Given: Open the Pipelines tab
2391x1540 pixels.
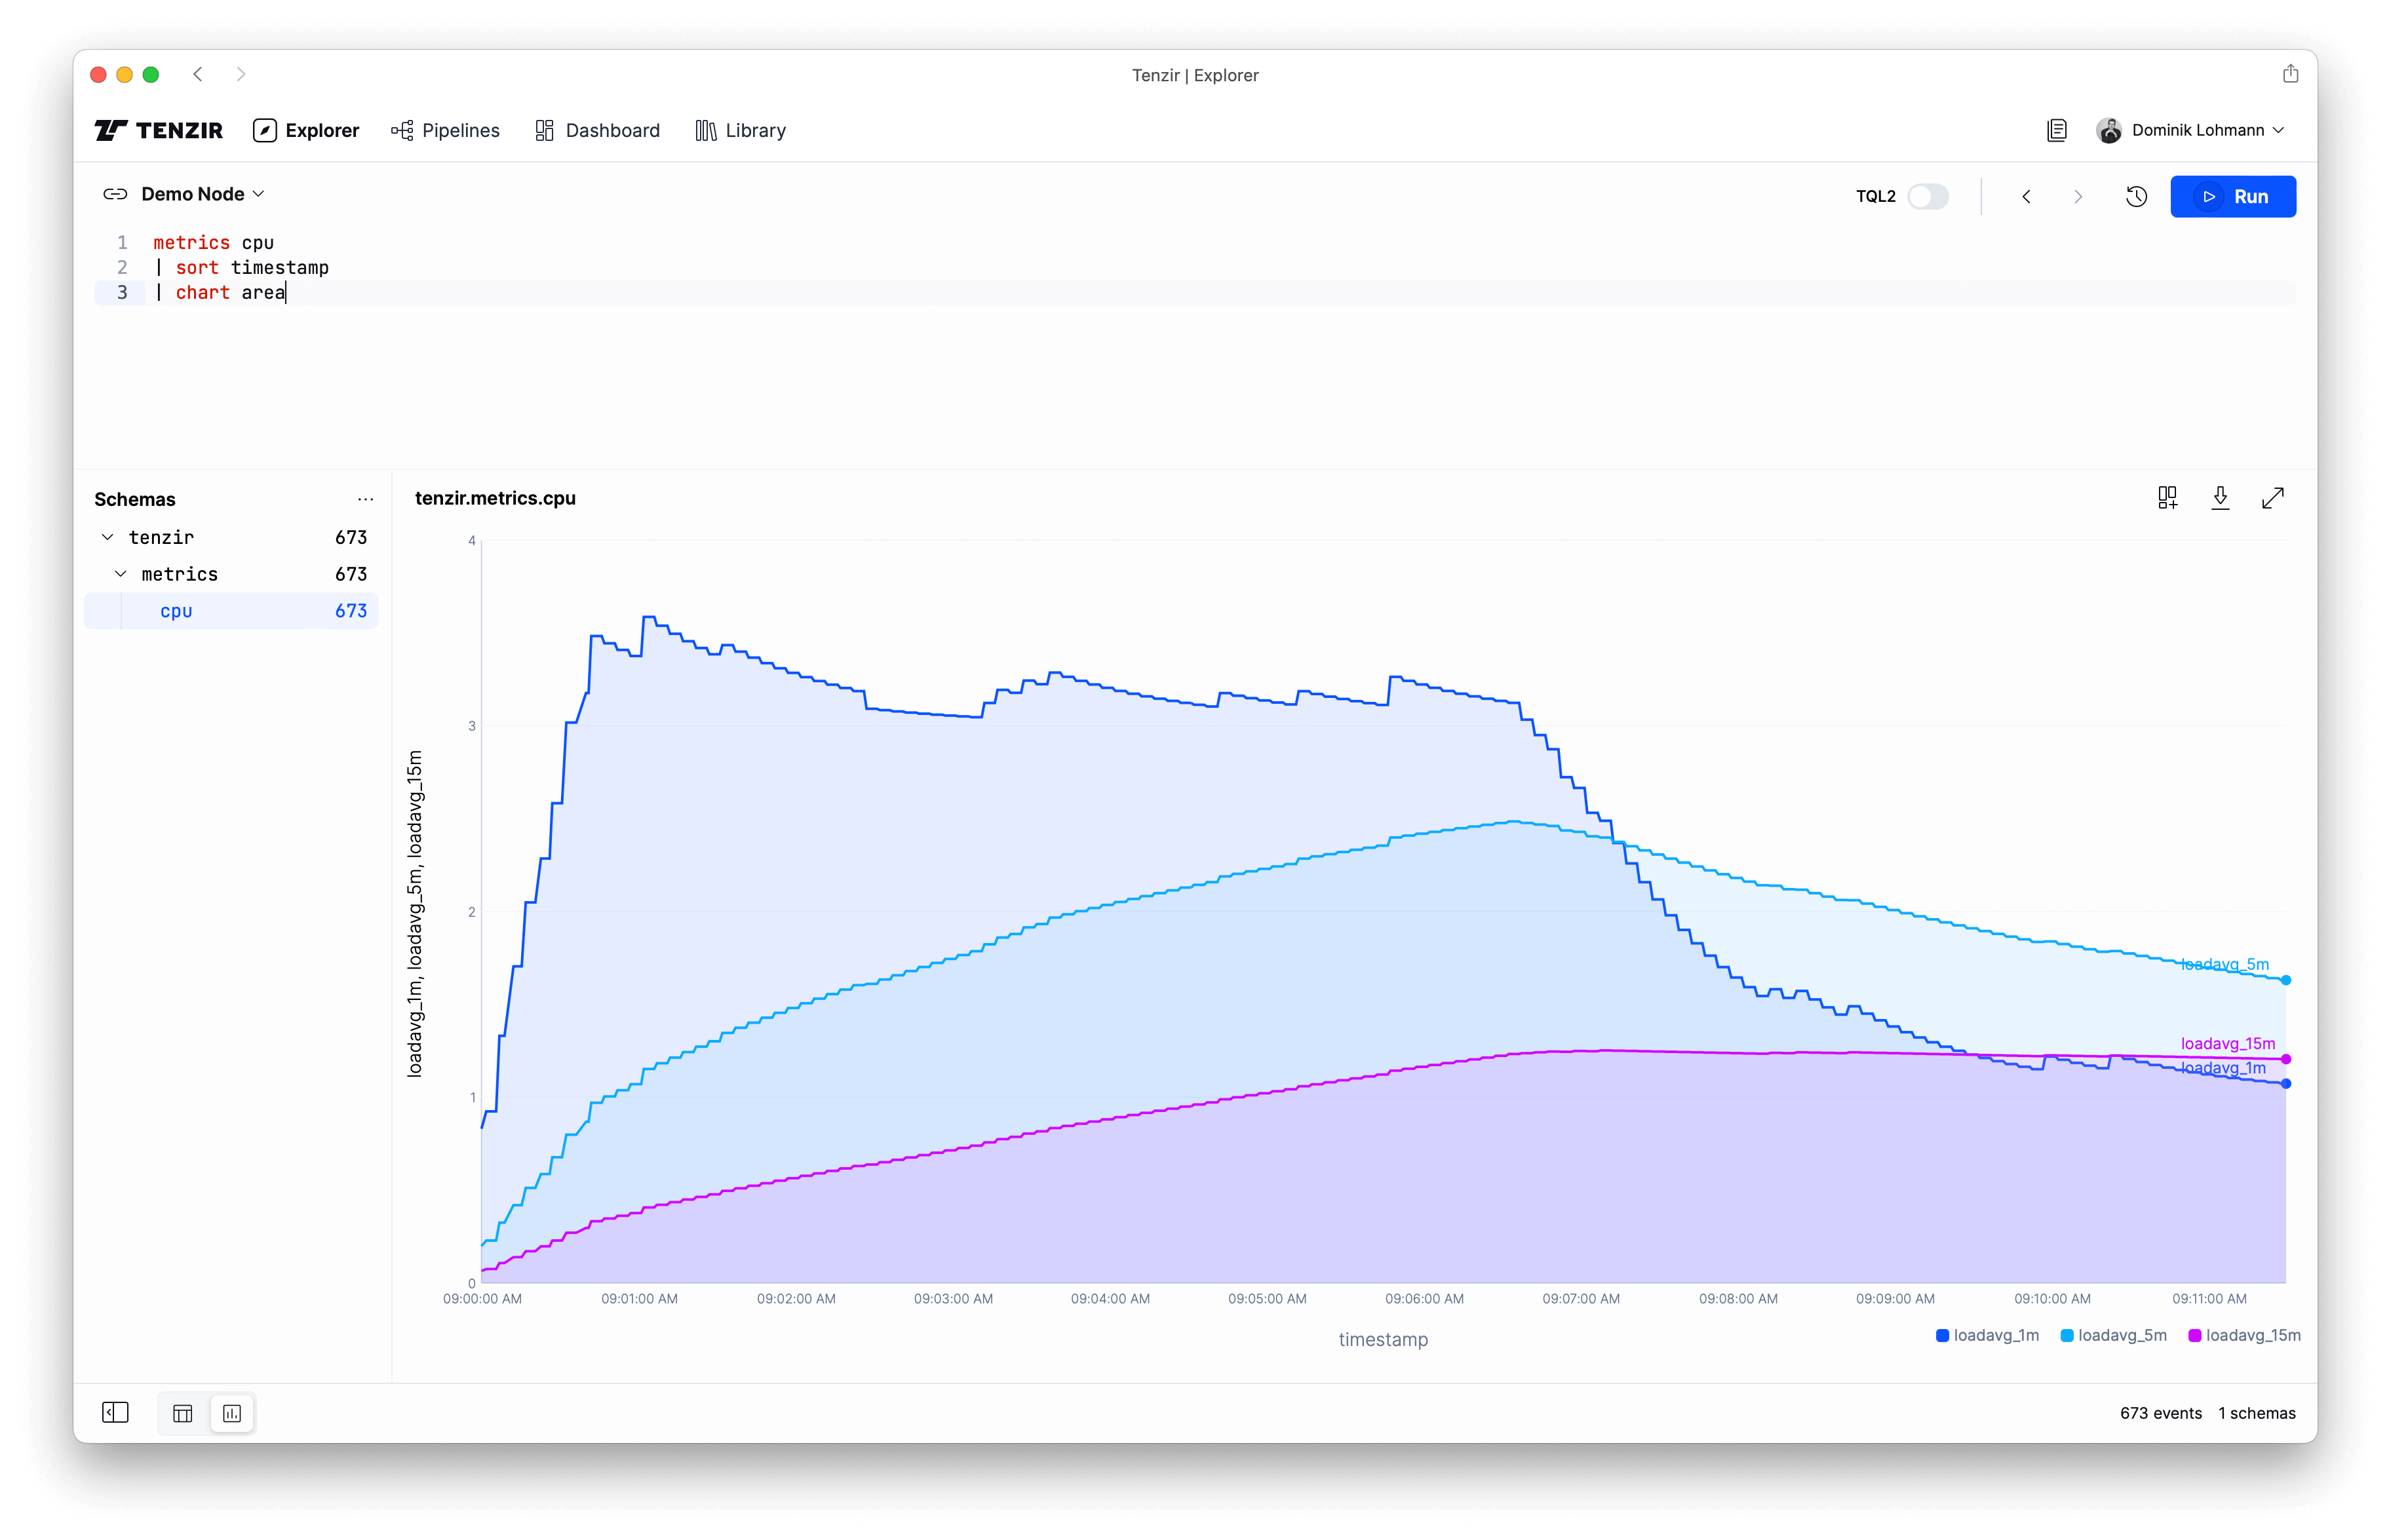Looking at the screenshot, I should (x=445, y=130).
